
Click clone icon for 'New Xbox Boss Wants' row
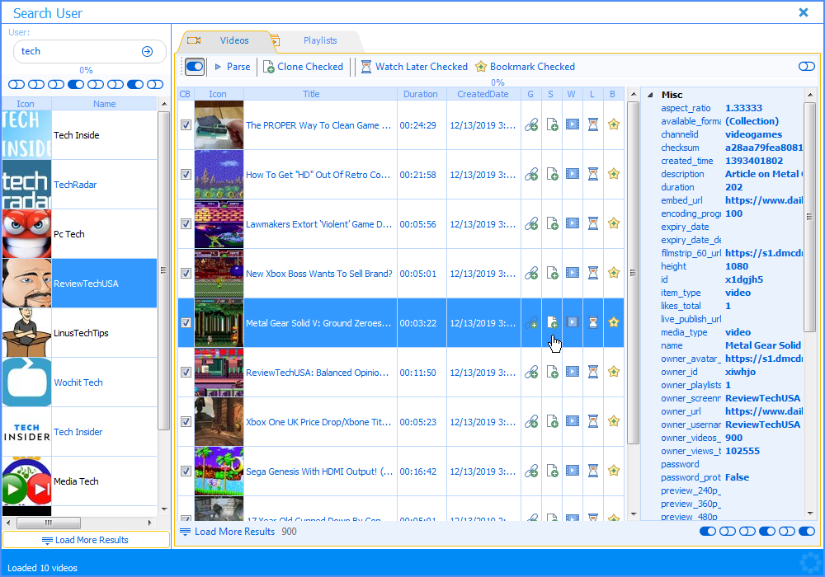click(x=552, y=273)
